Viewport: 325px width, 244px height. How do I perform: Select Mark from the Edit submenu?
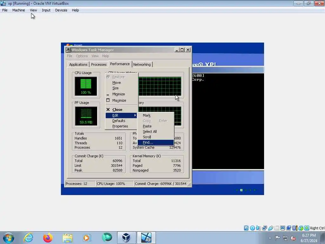pos(156,115)
